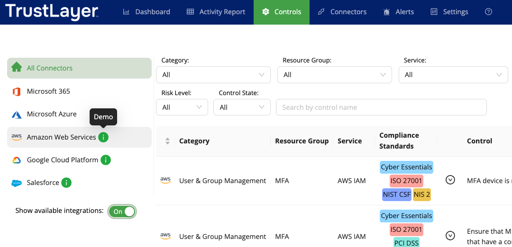Open the Service filter dropdown
This screenshot has height=247, width=512.
[453, 75]
